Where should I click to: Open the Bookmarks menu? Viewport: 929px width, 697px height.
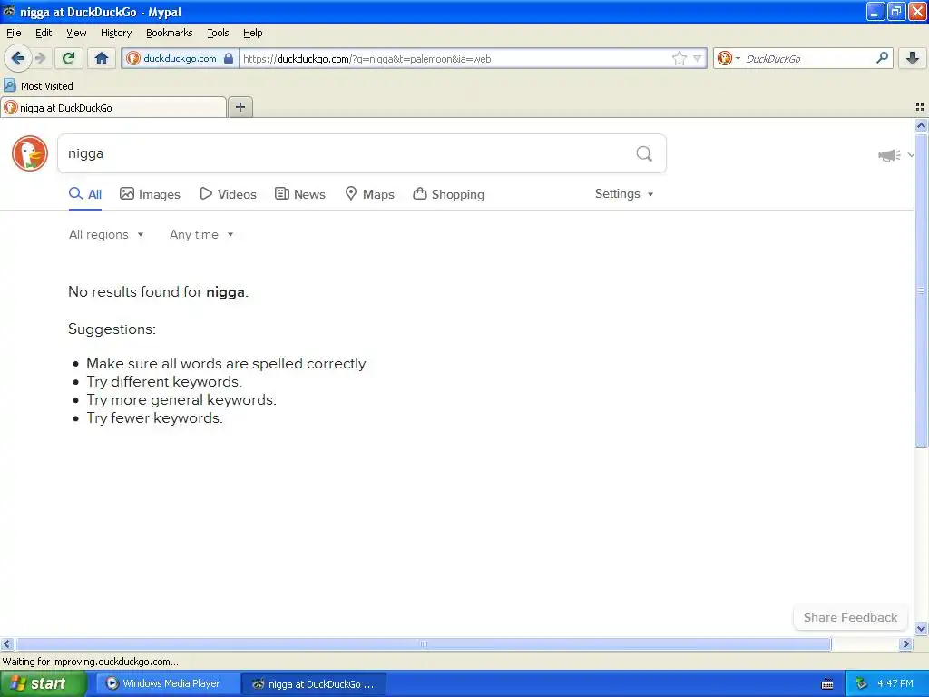170,34
